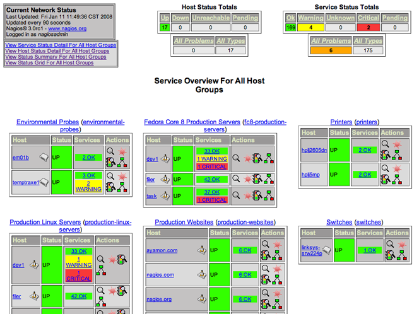
Task: Click All Problems under Service Status Totals
Action: coord(330,41)
